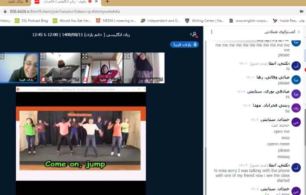Screen dimensions: 306x195
Task: Close the PowerPoint slideshow window in presentation
Action: click(144, 89)
